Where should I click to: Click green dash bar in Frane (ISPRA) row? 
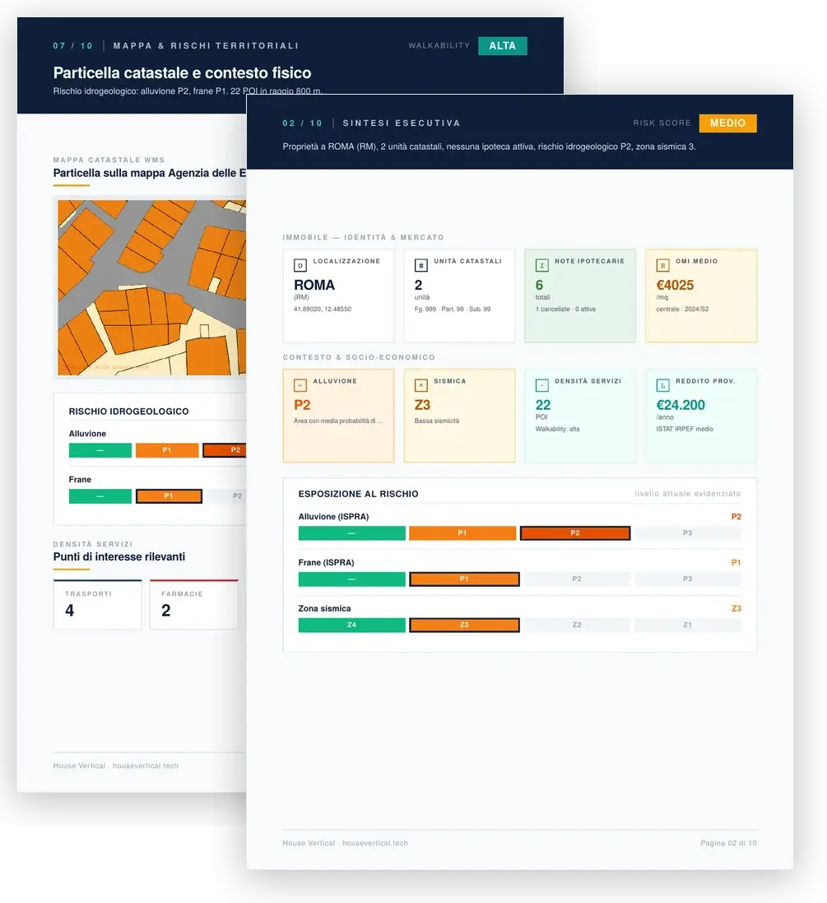point(352,579)
